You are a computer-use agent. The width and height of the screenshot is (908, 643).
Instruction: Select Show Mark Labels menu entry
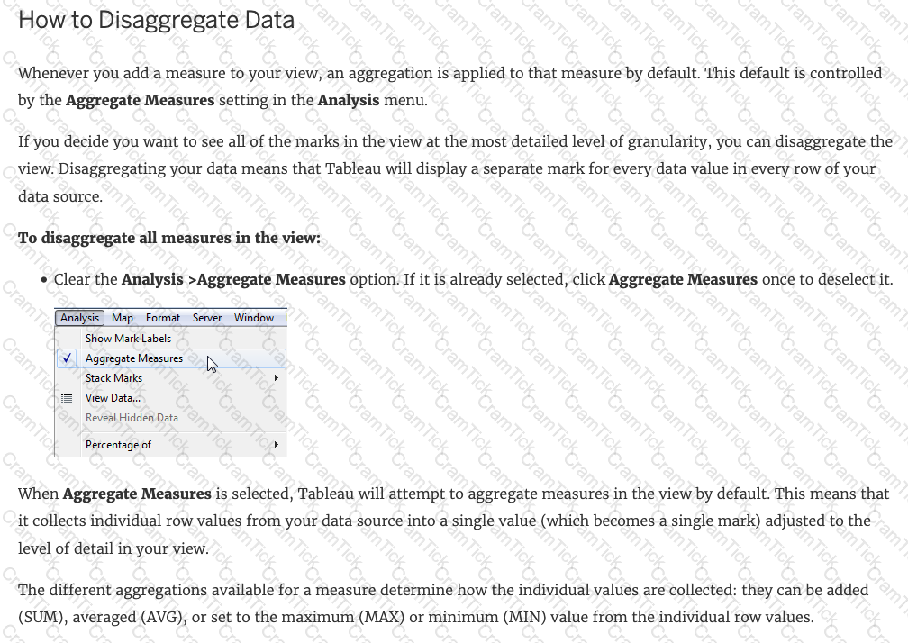(x=128, y=339)
